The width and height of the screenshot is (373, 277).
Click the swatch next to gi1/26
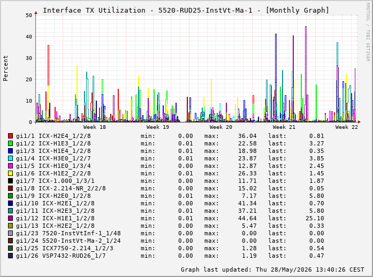pos(10,256)
